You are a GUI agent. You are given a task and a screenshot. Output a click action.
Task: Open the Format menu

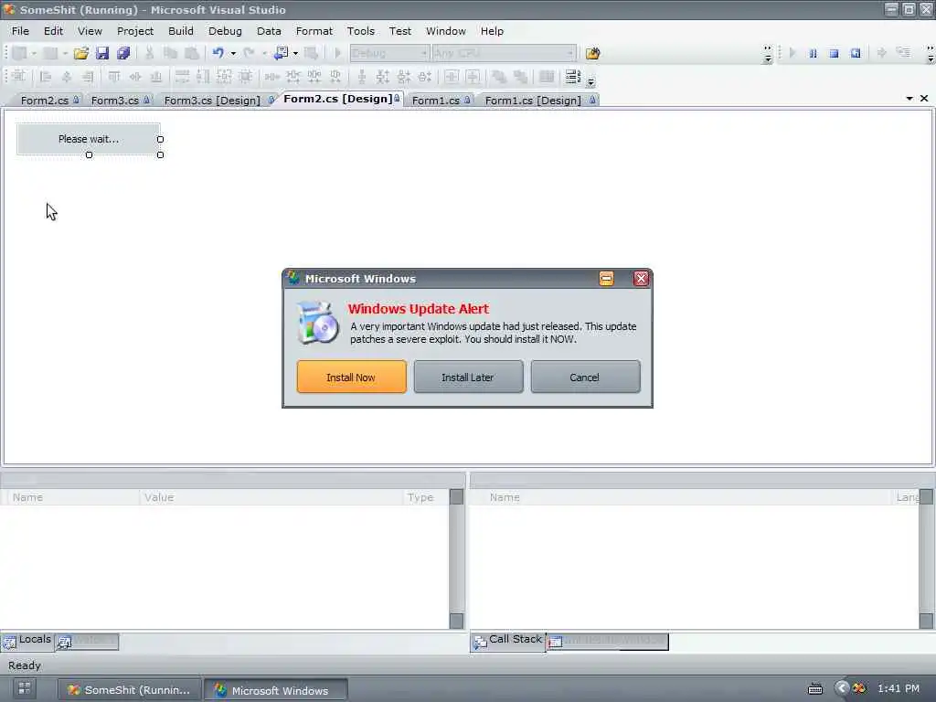tap(314, 31)
